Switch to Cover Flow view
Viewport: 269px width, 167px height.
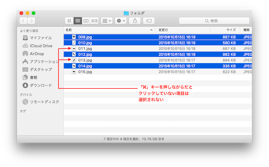pos(94,21)
